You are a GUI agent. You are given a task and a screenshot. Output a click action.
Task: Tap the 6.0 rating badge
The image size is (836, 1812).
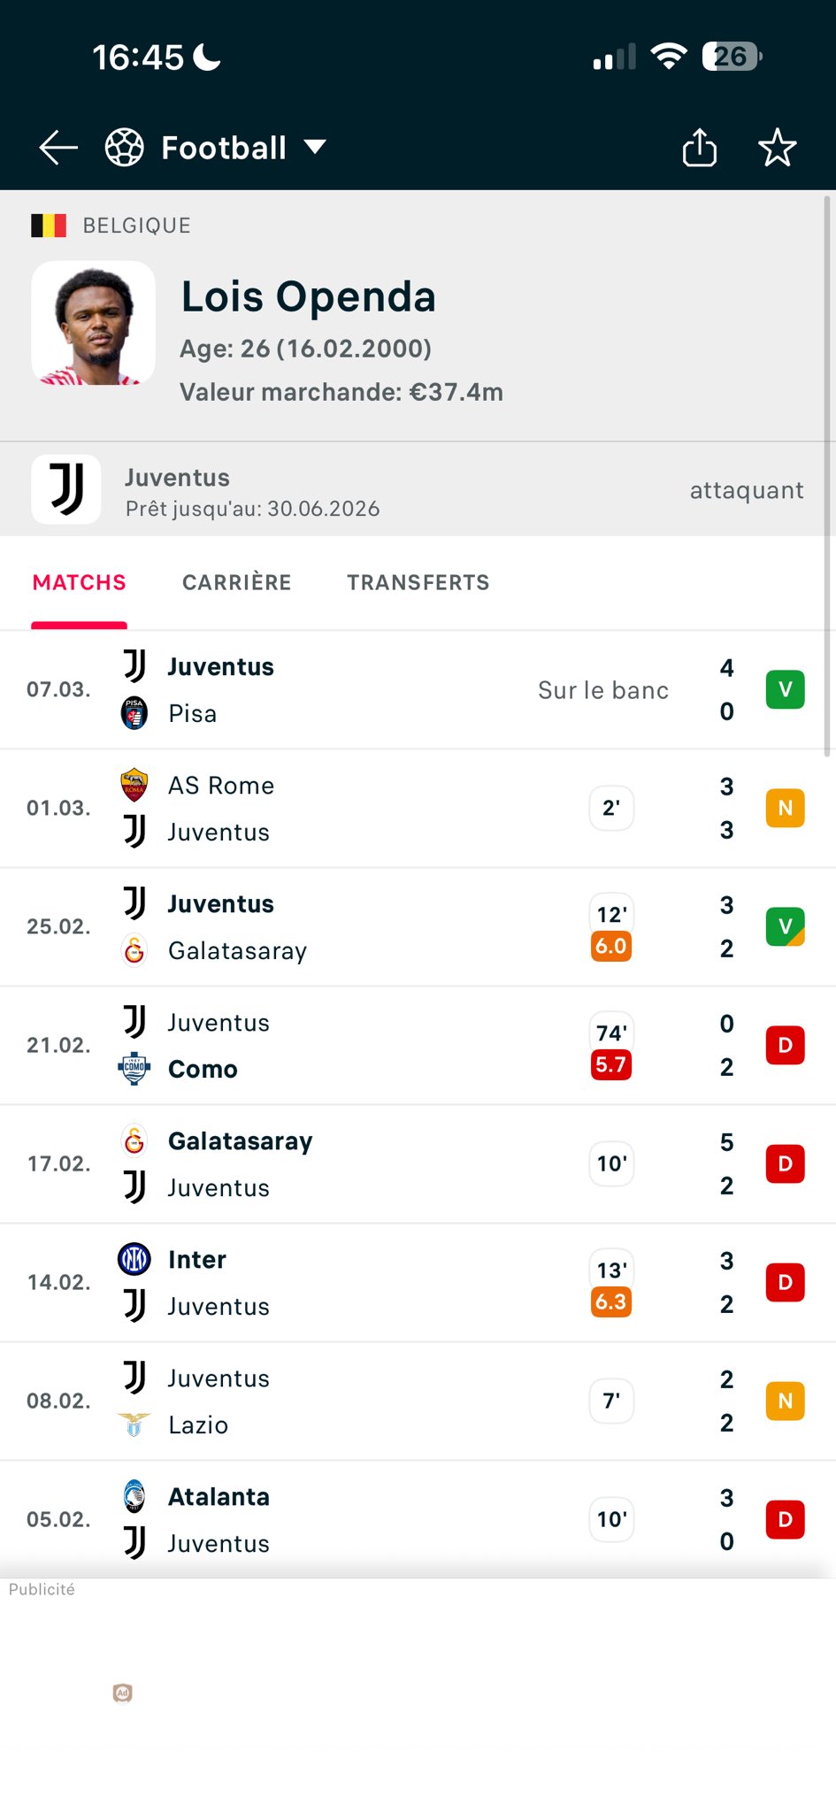point(610,947)
